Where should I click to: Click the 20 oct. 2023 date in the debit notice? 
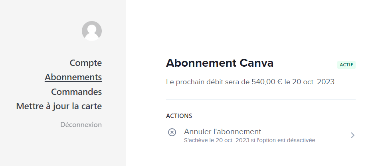[314, 82]
